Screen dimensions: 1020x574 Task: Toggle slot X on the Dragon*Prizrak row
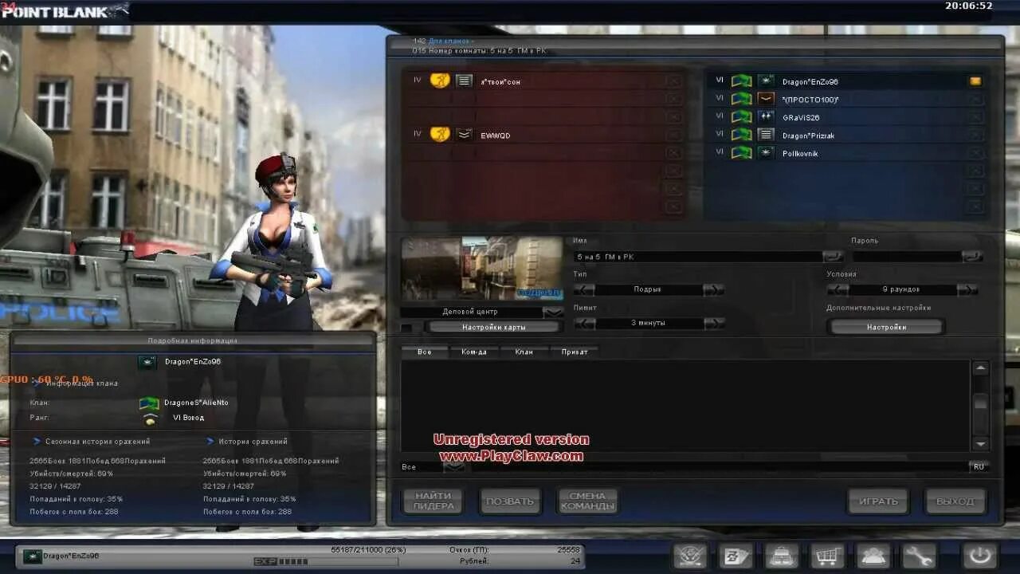click(x=975, y=135)
